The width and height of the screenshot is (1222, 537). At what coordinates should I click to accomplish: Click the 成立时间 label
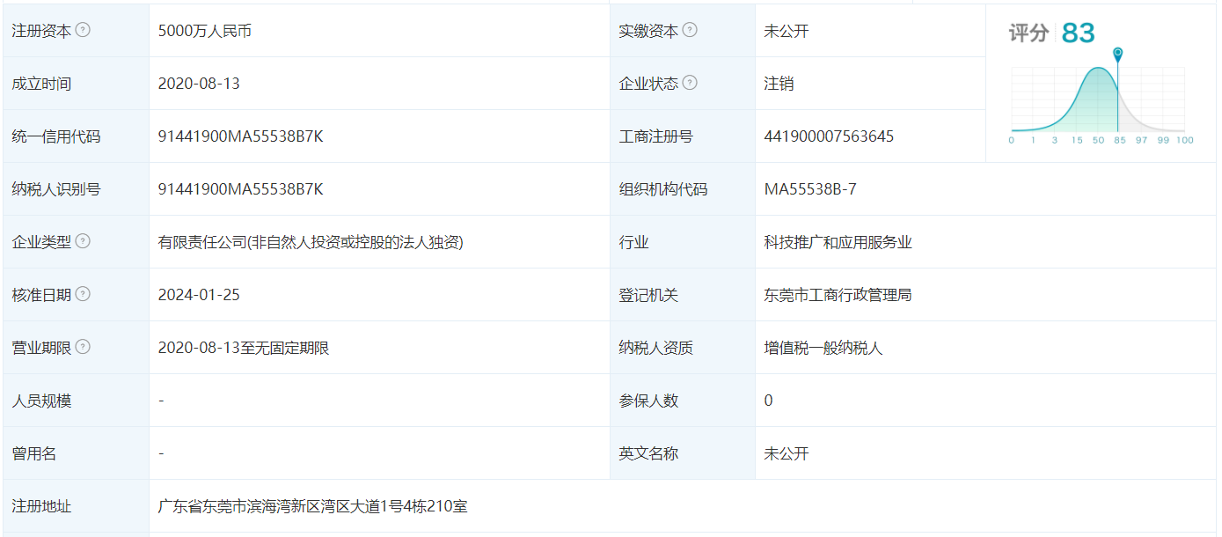click(x=41, y=84)
